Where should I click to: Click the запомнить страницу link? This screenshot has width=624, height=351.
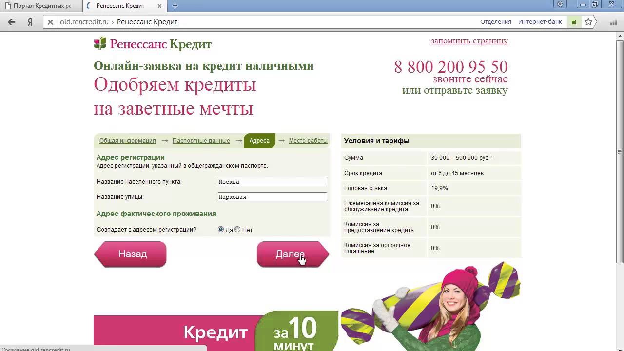[x=469, y=41]
